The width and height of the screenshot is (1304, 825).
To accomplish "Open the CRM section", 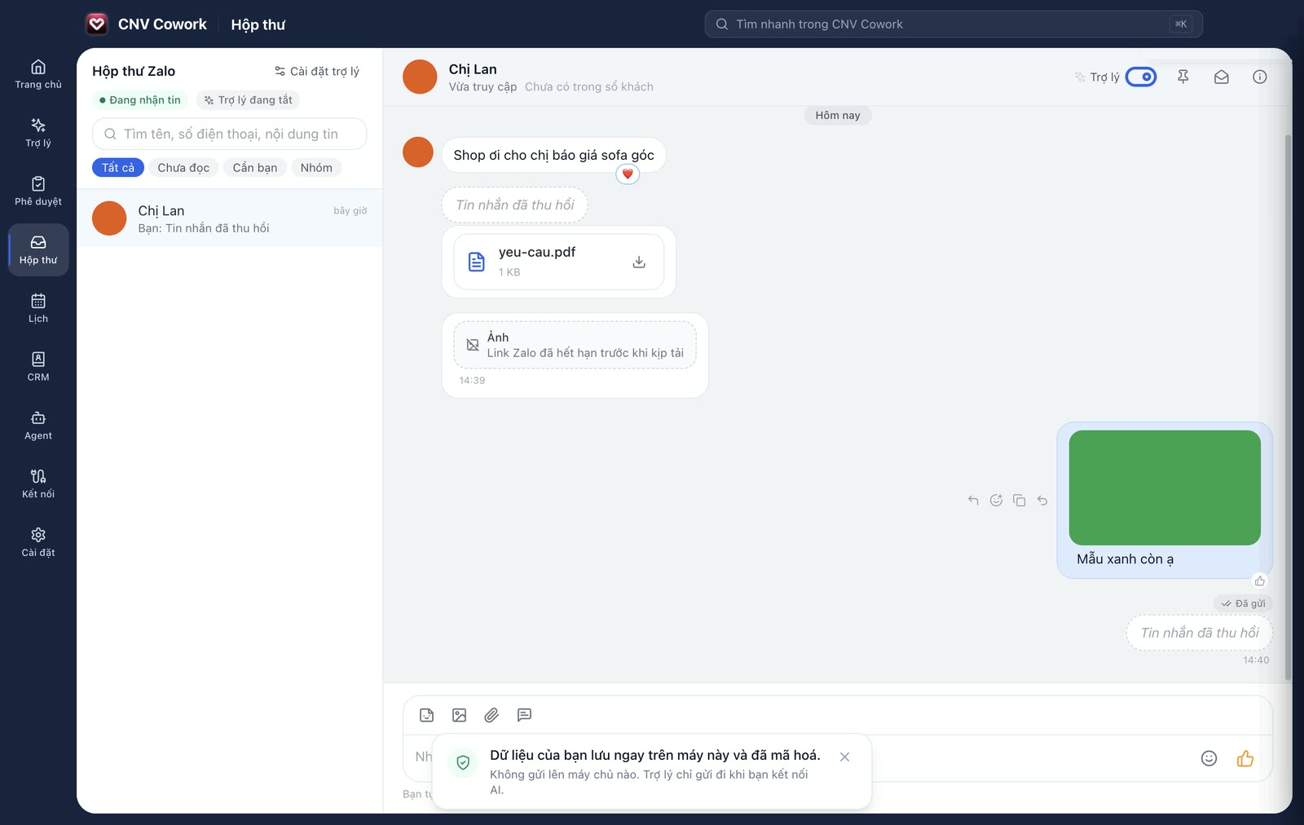I will [x=38, y=367].
